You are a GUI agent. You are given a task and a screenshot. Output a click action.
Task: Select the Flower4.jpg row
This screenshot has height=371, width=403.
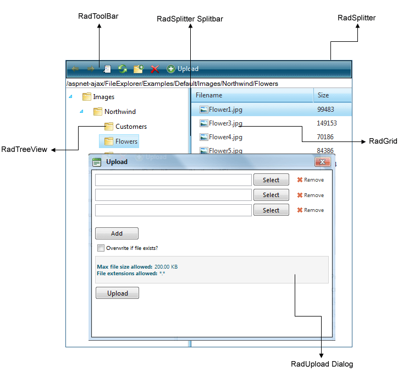272,137
